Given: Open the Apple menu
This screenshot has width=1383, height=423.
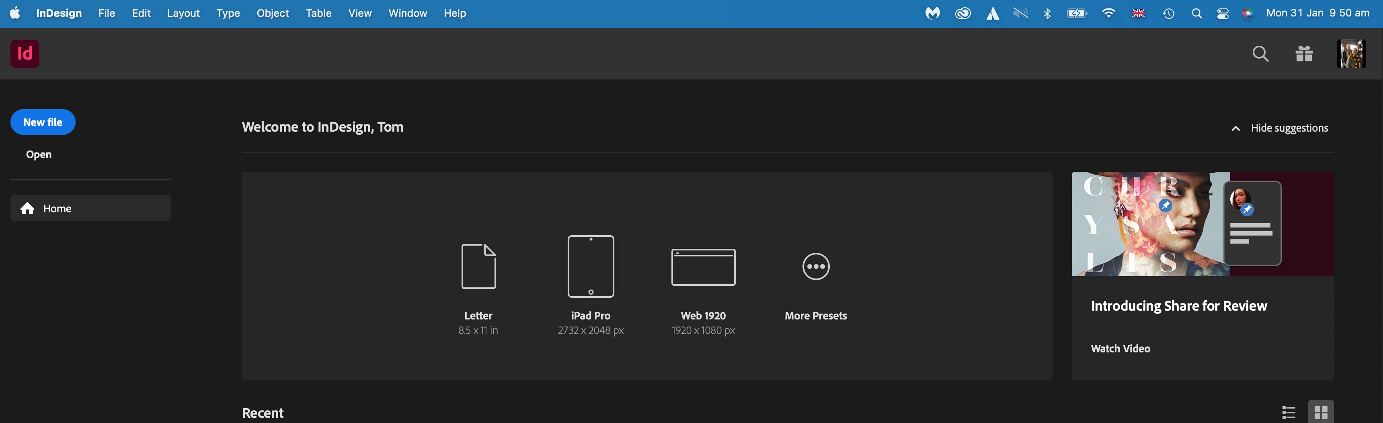Looking at the screenshot, I should 15,13.
